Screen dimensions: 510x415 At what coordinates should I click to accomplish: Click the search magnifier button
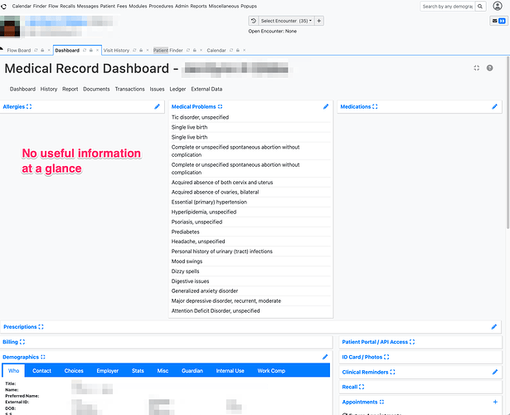pyautogui.click(x=480, y=6)
